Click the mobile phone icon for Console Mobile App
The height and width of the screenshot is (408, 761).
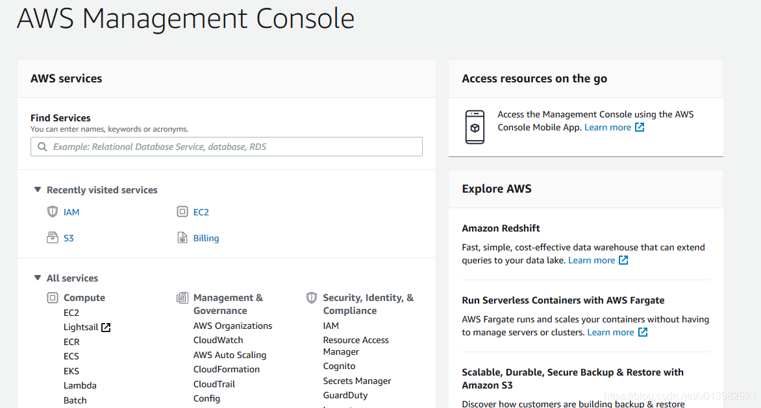pos(475,127)
